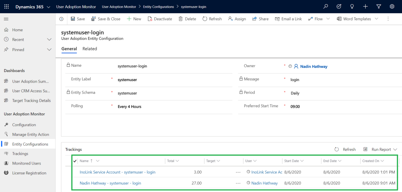The width and height of the screenshot is (402, 192).
Task: Click Save & Close command
Action: pos(106,19)
